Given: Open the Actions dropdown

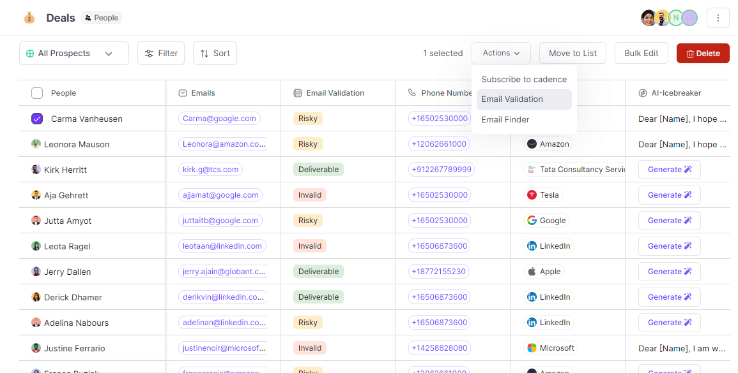Looking at the screenshot, I should coord(501,53).
